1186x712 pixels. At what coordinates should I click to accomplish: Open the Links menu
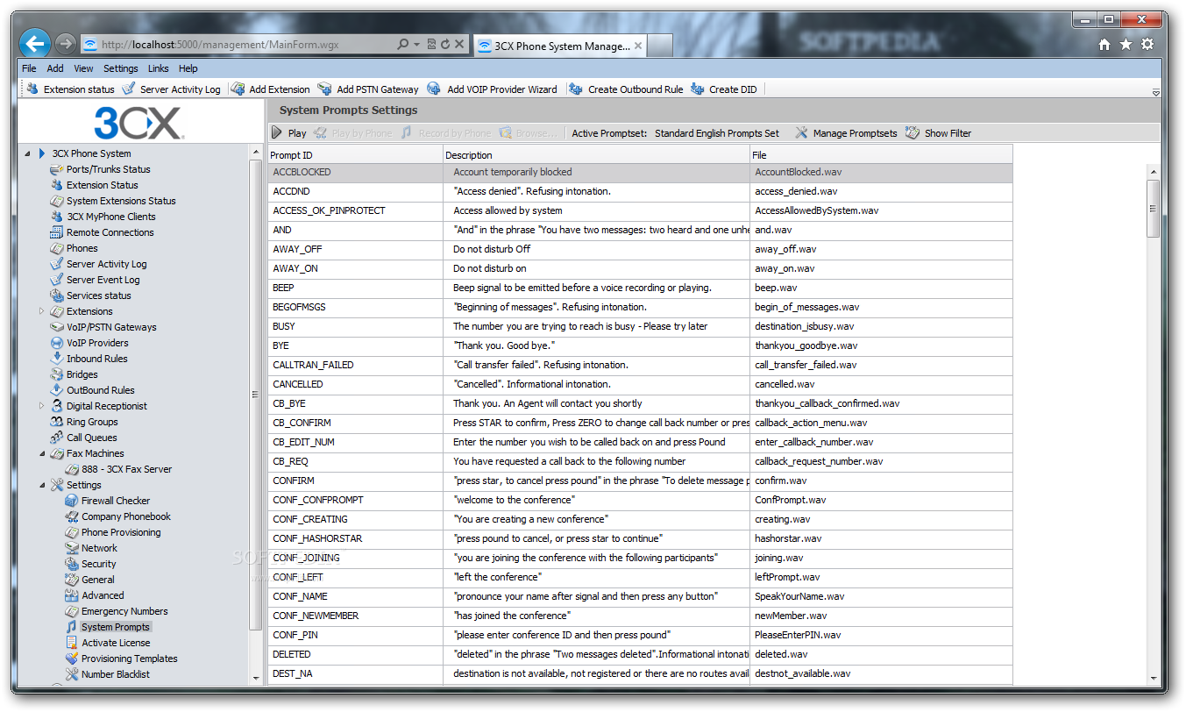coord(159,68)
